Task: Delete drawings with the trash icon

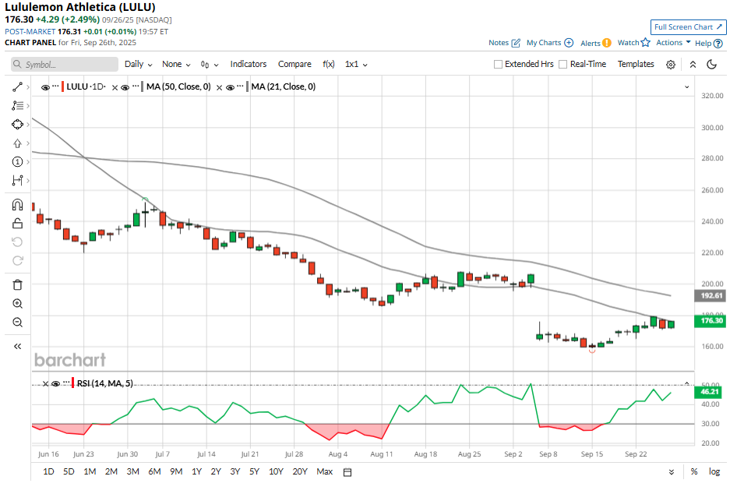Action: coord(17,285)
